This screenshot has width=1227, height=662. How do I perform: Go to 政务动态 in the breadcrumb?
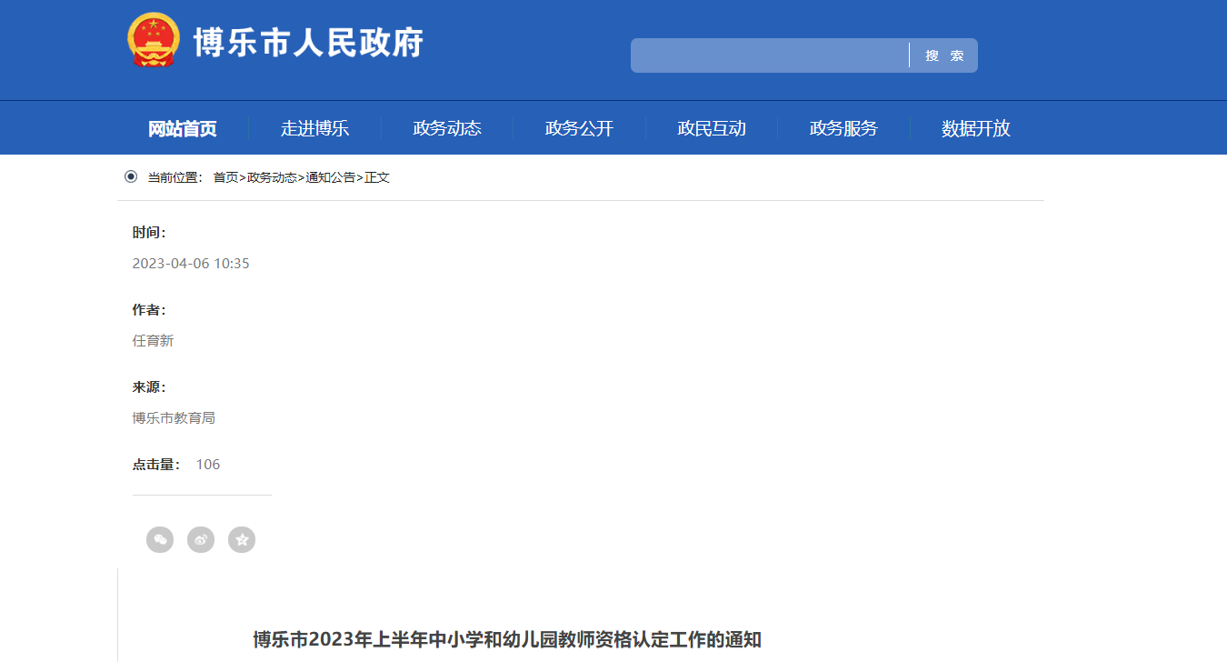(272, 177)
